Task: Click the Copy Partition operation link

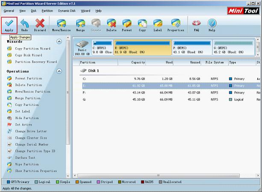Action: click(x=27, y=105)
